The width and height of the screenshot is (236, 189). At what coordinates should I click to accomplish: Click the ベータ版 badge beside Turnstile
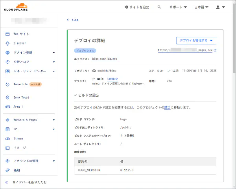click(35, 84)
